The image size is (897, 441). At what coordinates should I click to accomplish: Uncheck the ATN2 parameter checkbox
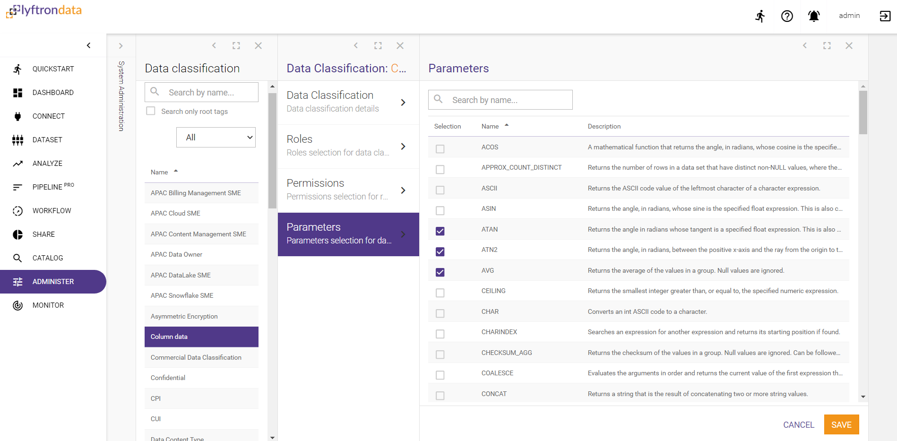440,251
